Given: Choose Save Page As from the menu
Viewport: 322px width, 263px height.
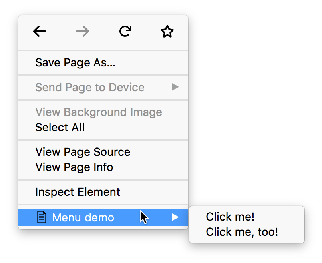Looking at the screenshot, I should tap(75, 62).
